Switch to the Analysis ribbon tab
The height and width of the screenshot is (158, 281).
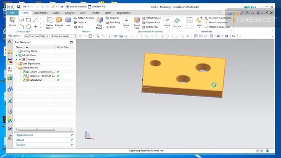[69, 13]
